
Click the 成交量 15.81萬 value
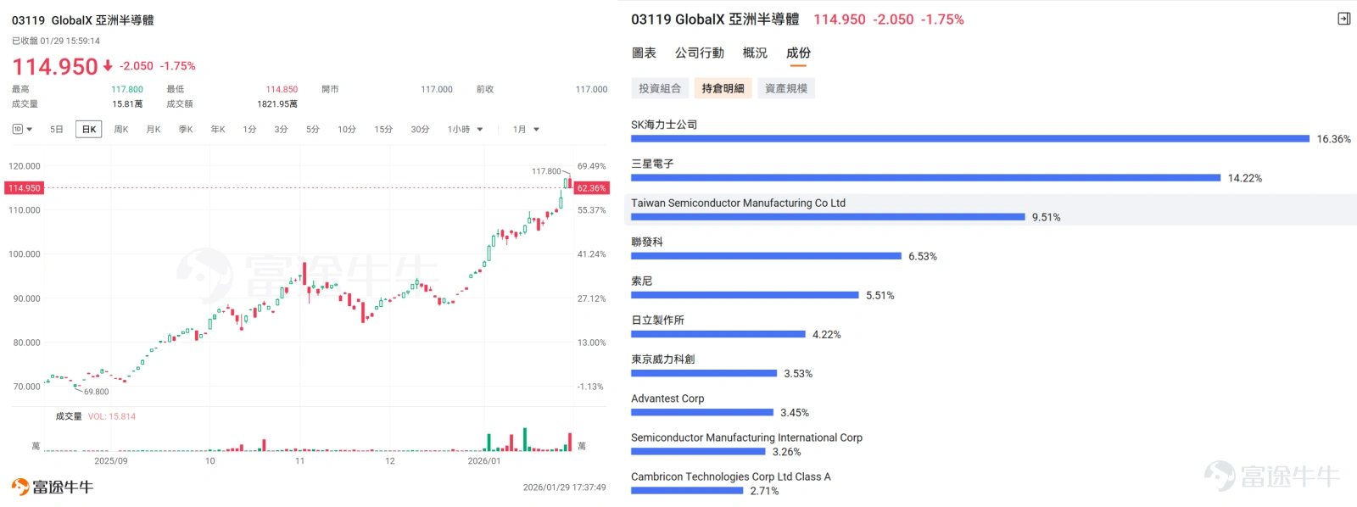tap(127, 104)
